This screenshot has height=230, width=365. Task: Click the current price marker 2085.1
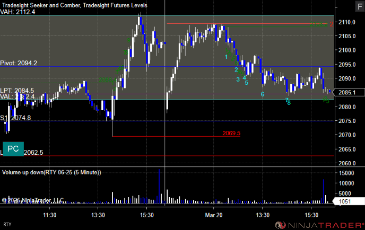349,93
